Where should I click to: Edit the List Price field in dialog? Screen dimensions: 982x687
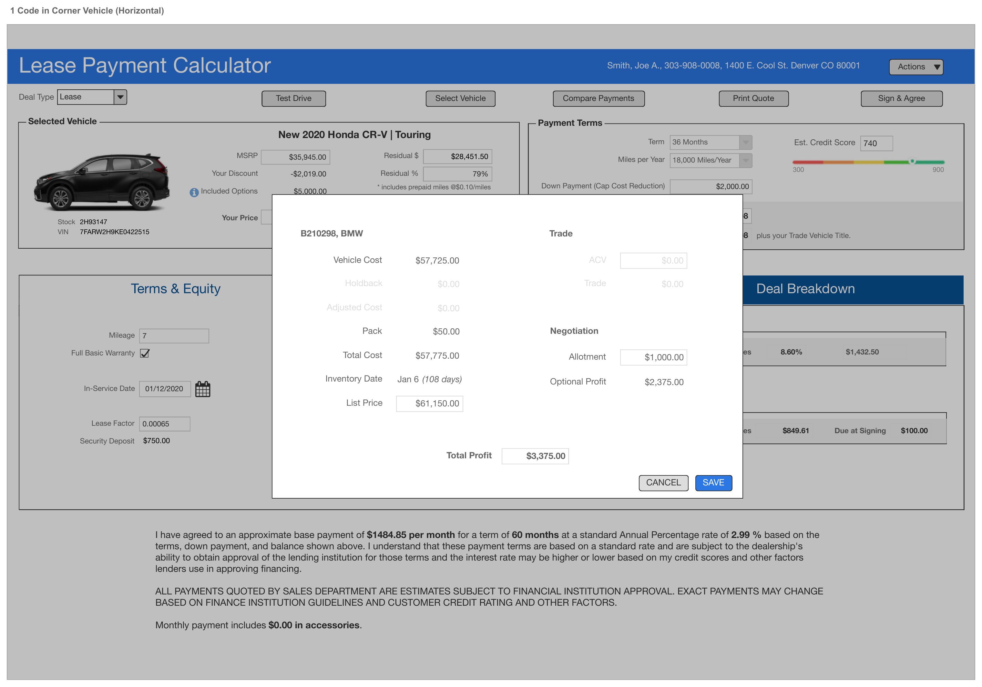click(429, 403)
